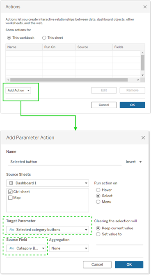The width and height of the screenshot is (151, 275).
Task: Cancel the Add Parameter Action dialog
Action: coord(97,265)
